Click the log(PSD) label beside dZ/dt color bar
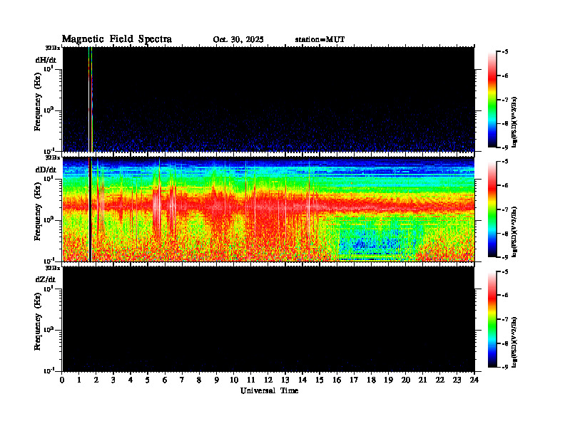 (514, 342)
